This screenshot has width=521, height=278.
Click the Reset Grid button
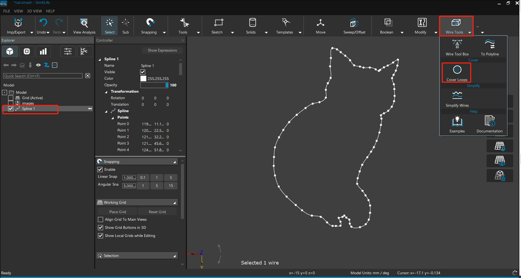coord(157,212)
